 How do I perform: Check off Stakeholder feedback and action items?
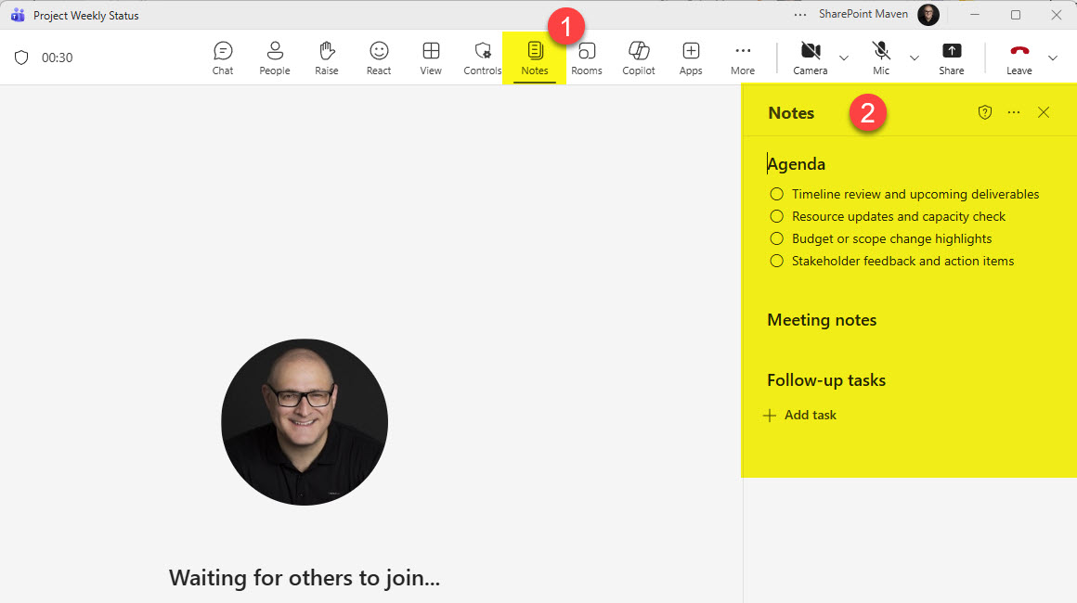777,261
